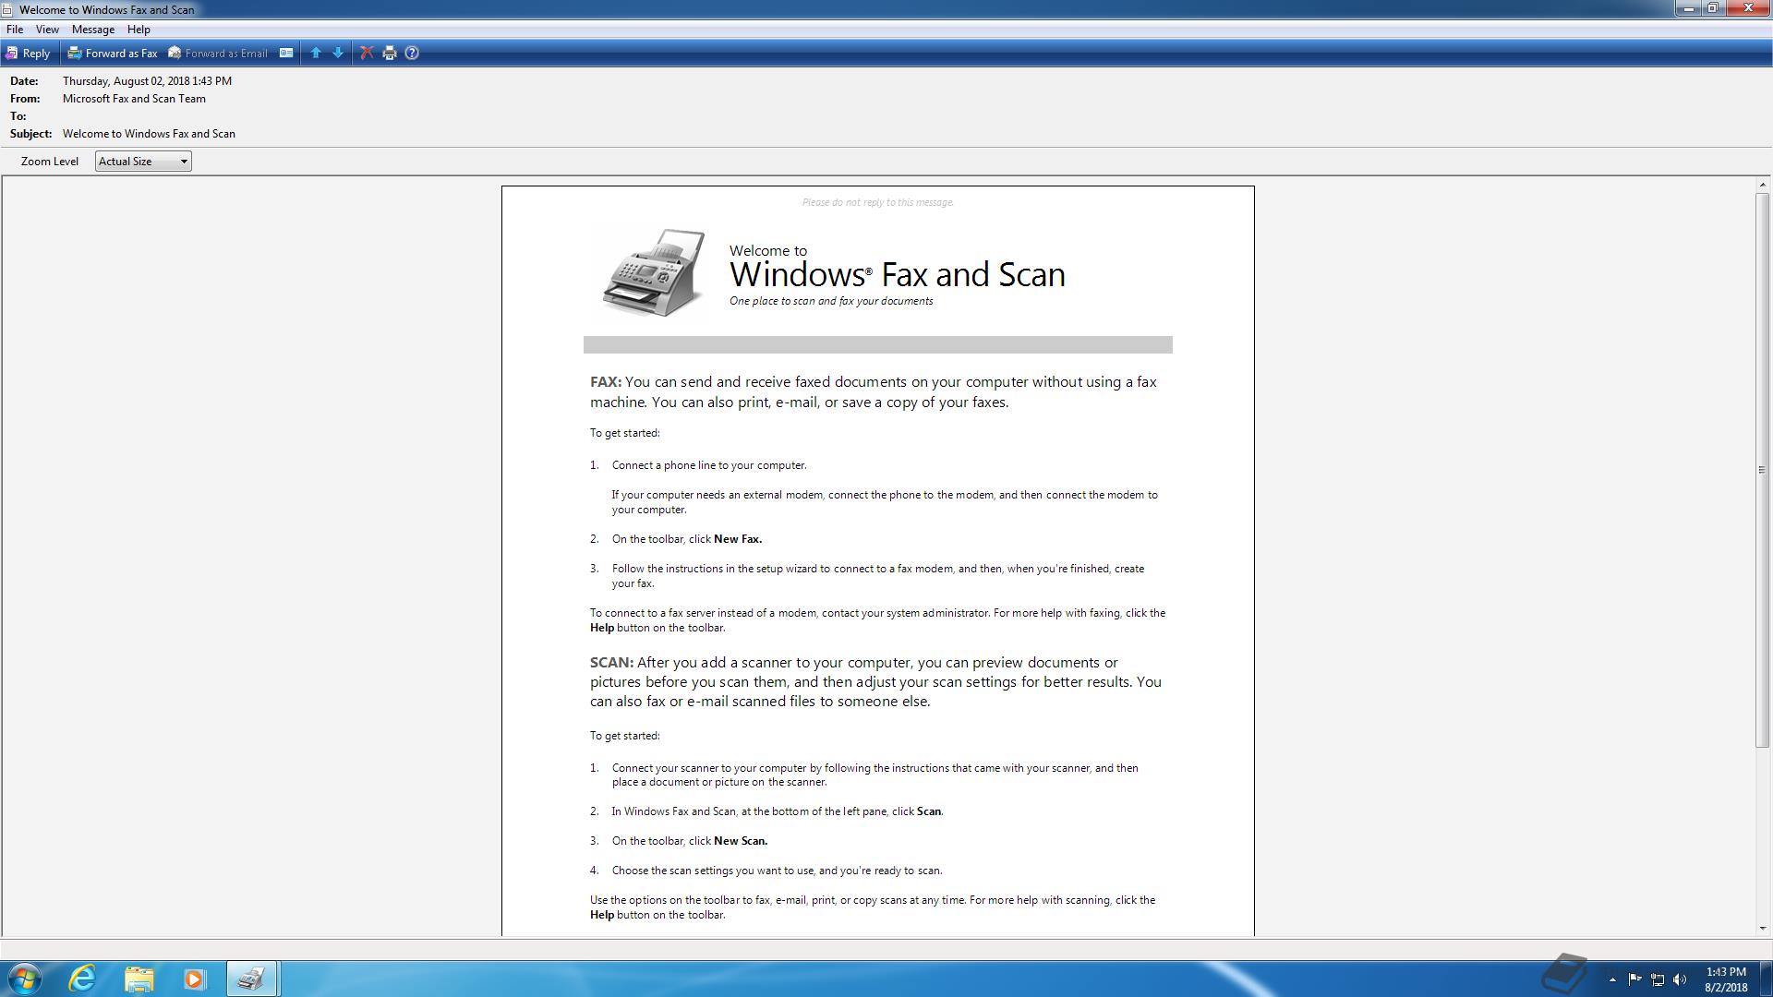The height and width of the screenshot is (997, 1773).
Task: Click 'Connect a phone line to your computer.'
Action: pos(709,465)
